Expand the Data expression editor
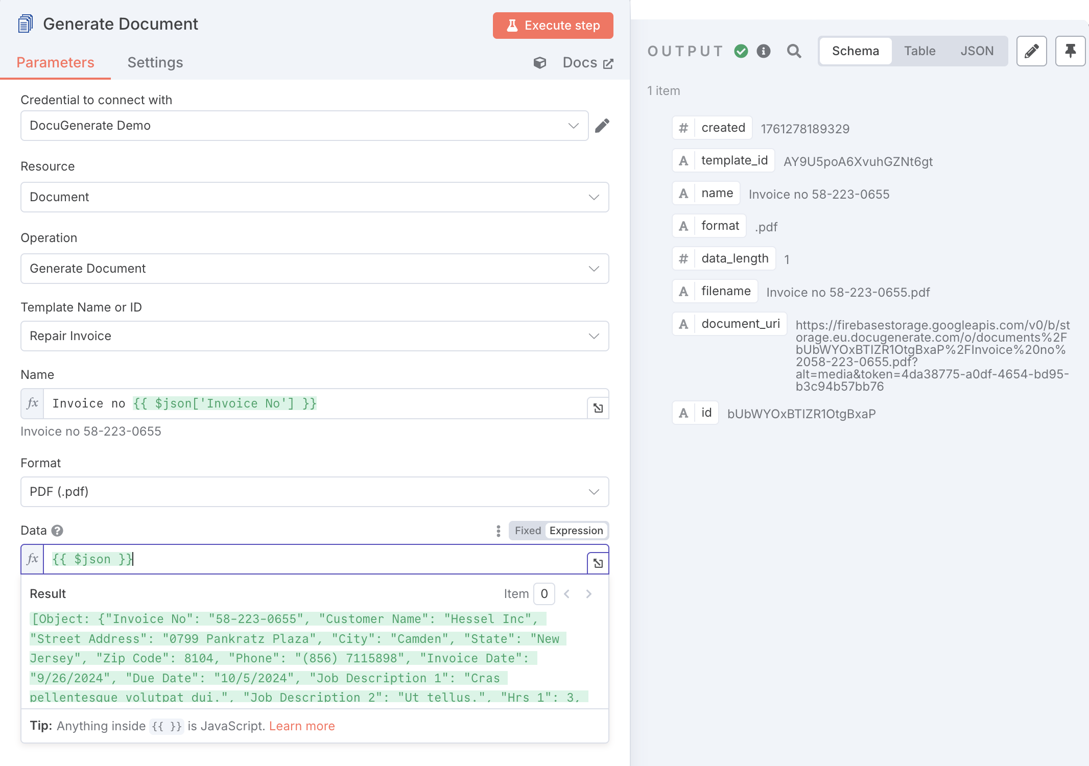The width and height of the screenshot is (1089, 766). tap(598, 563)
